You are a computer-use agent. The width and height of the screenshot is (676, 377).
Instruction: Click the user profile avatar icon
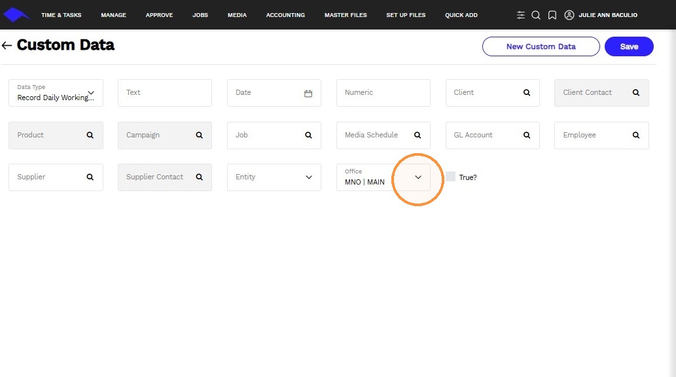click(x=569, y=15)
